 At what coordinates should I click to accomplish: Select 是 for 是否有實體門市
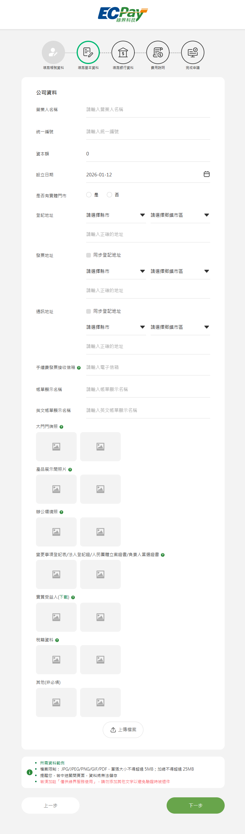[89, 195]
